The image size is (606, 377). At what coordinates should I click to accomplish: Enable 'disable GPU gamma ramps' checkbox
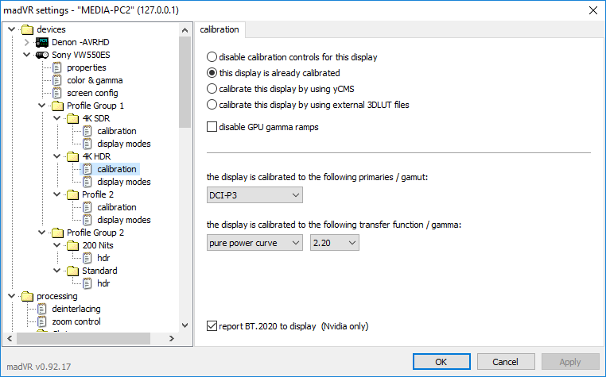212,126
